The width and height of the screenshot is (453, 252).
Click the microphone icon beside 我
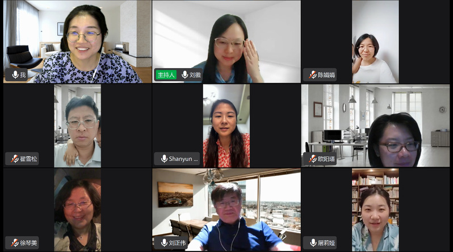[15, 75]
